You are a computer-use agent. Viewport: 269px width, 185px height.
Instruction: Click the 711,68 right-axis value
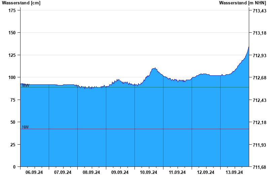[260, 167]
